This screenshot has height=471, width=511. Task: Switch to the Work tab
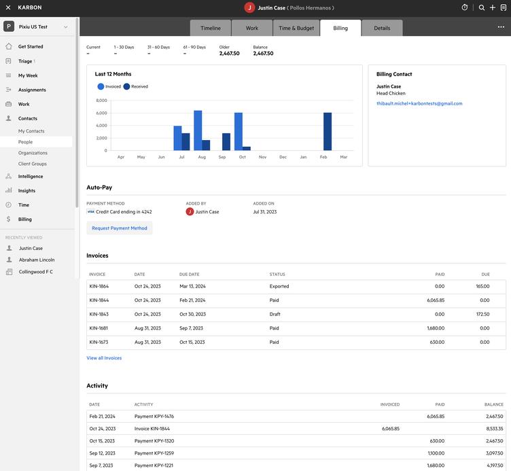click(252, 28)
